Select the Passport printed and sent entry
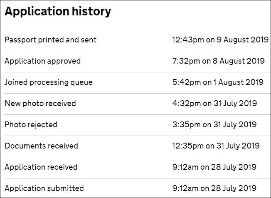This screenshot has height=198, width=271. coord(50,40)
